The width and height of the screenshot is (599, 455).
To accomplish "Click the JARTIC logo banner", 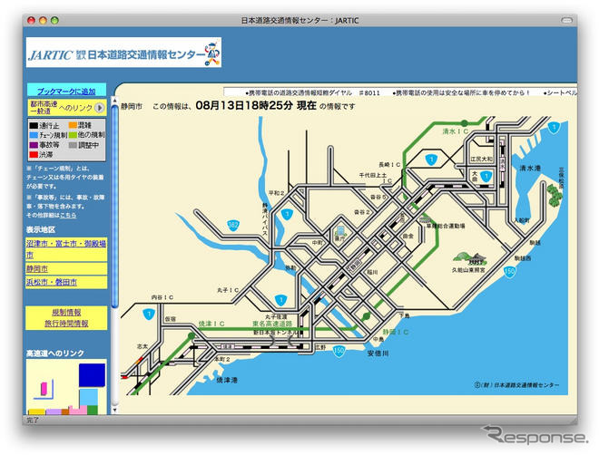I will 123,53.
